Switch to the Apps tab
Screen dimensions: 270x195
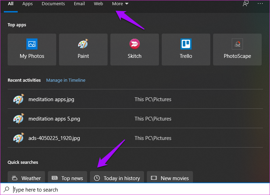tap(27, 4)
